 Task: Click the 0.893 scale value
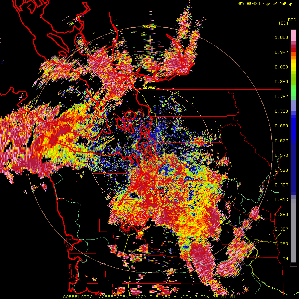coord(281,67)
